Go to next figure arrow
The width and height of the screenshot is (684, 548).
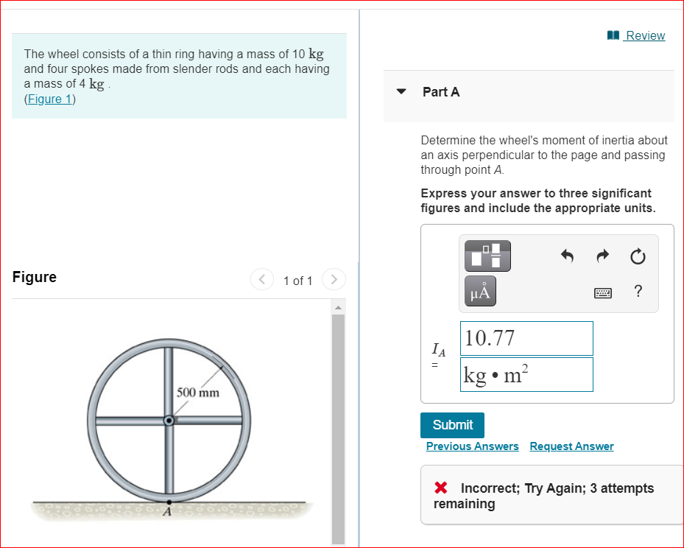tap(334, 279)
